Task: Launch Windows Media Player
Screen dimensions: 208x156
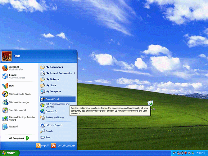Action: [x=19, y=94]
